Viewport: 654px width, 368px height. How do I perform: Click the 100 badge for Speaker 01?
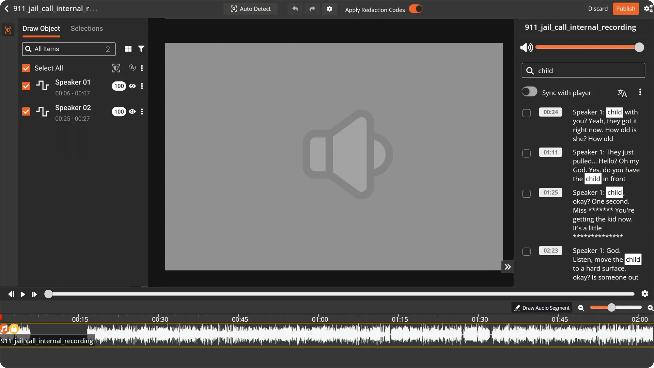point(119,86)
